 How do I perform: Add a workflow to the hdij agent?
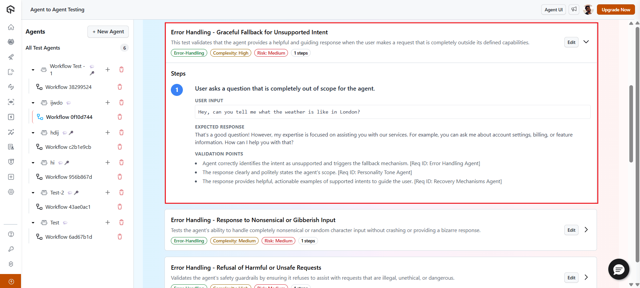click(x=107, y=133)
